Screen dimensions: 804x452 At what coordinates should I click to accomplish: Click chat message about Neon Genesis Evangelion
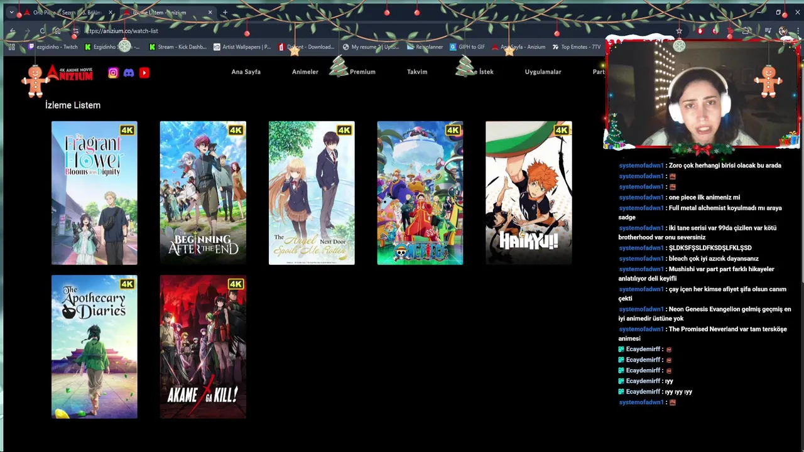click(x=705, y=314)
